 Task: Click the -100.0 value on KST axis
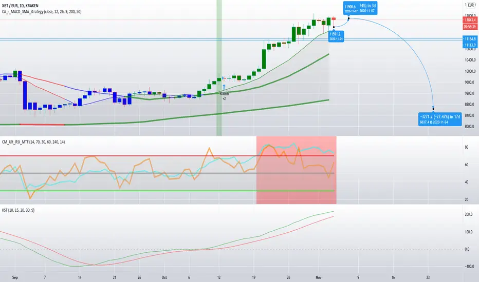click(469, 267)
